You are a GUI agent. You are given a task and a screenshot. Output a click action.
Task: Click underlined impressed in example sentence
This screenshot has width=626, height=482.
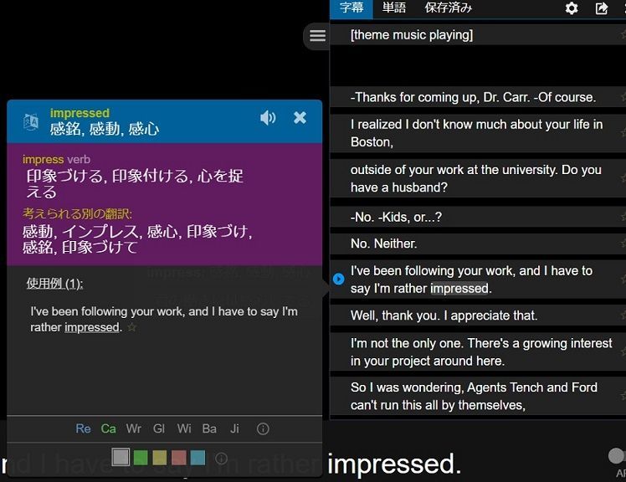click(92, 327)
